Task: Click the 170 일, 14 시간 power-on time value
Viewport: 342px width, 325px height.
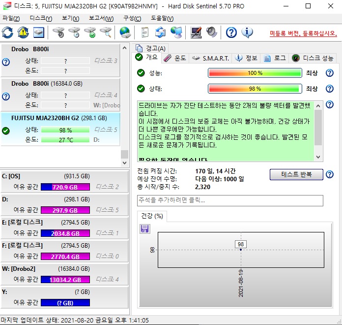Action: 215,171
